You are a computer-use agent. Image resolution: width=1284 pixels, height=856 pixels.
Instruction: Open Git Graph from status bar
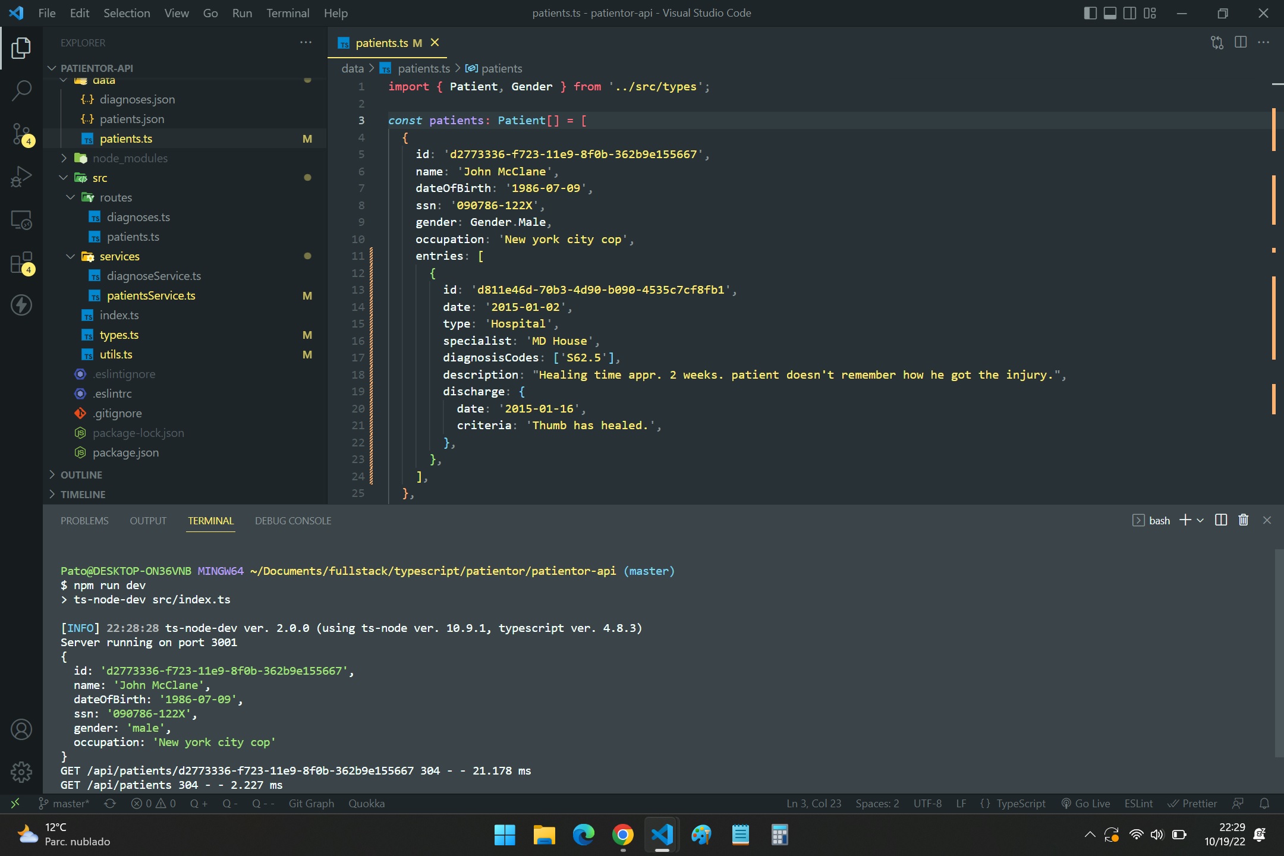click(311, 804)
